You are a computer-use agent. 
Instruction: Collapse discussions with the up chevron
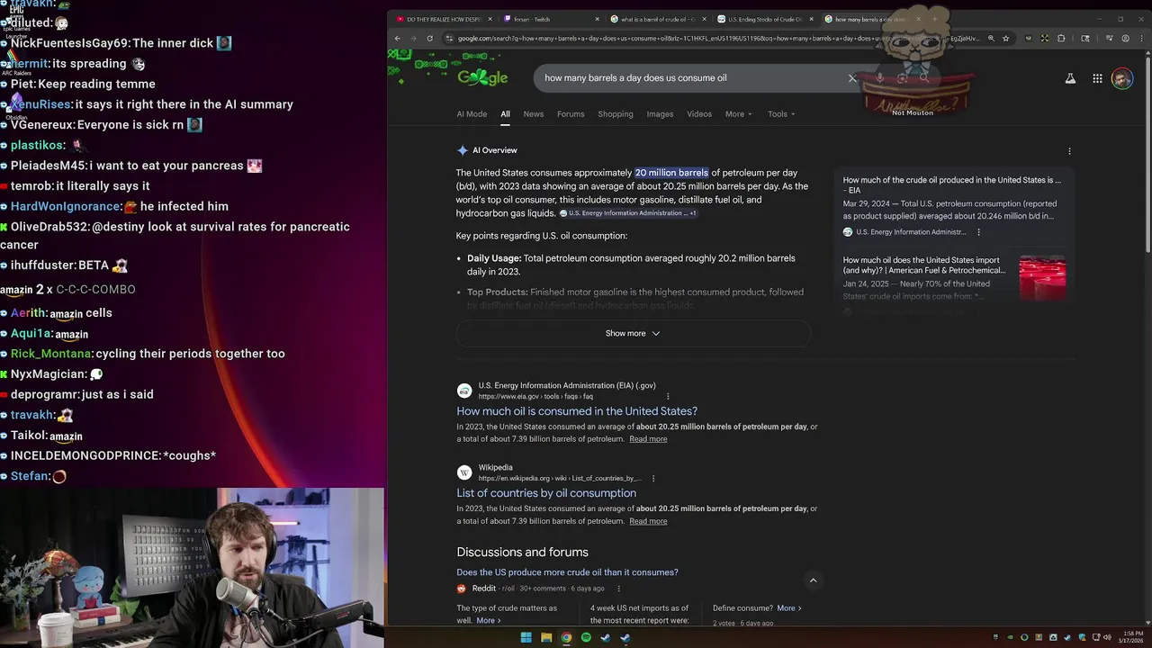813,580
